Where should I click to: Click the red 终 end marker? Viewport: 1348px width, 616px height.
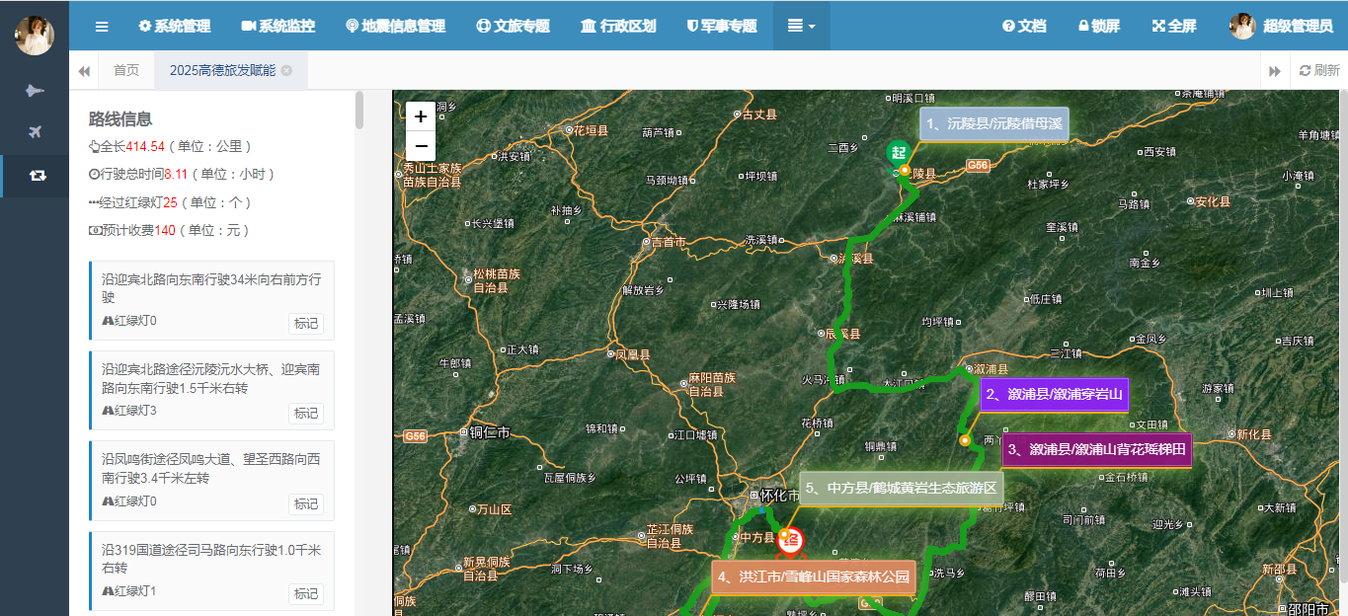click(x=791, y=540)
